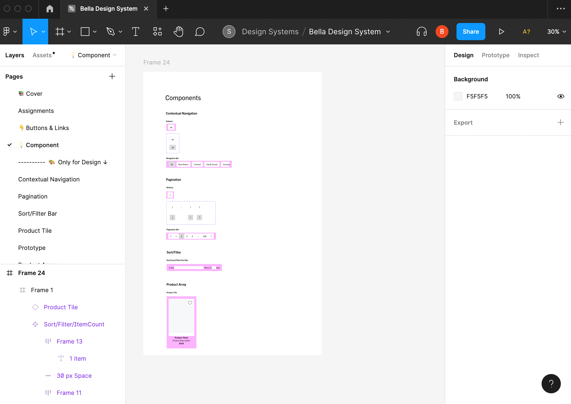Switch to the Layers tab
571x404 pixels.
[x=15, y=55]
